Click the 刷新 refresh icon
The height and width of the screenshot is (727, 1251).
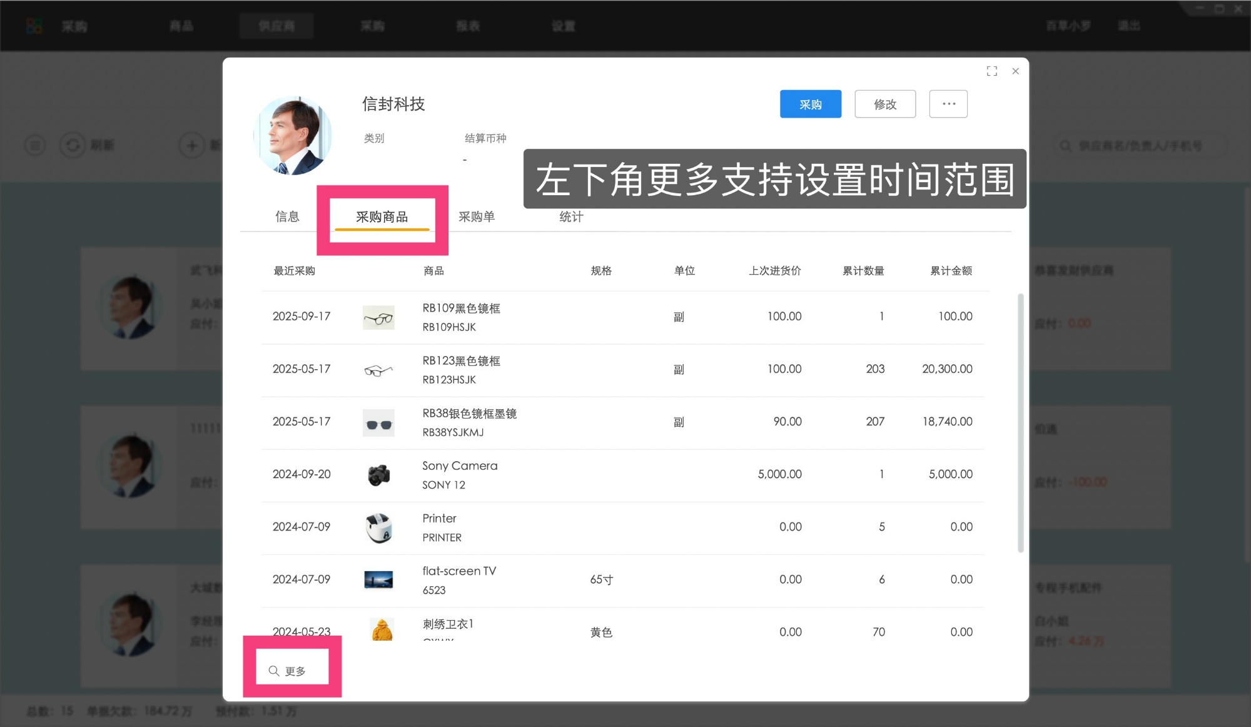coord(74,145)
